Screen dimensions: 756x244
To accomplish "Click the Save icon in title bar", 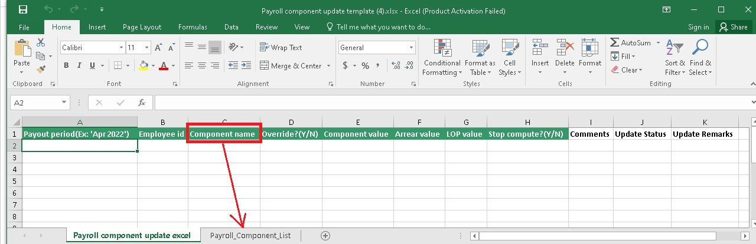I will (23, 10).
